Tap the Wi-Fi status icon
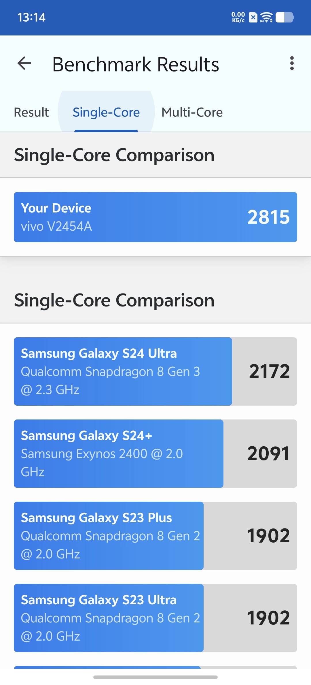This screenshot has height=685, width=311. click(266, 18)
